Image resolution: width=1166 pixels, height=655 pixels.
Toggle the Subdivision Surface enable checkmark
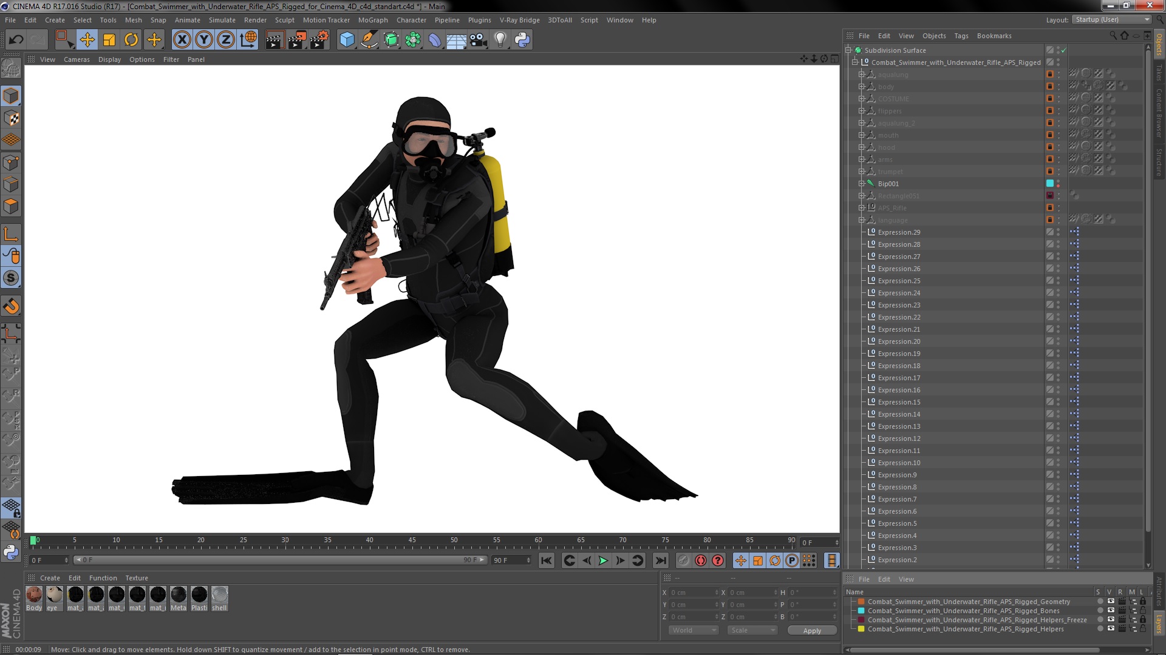1064,50
